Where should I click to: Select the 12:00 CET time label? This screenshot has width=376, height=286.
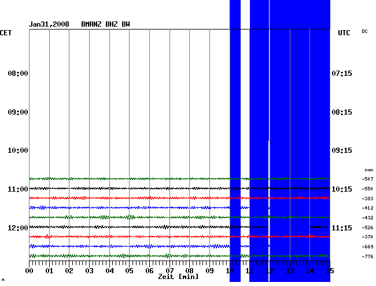pyautogui.click(x=18, y=228)
